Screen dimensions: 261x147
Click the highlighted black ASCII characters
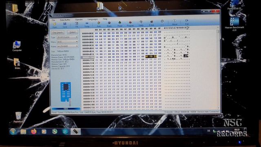(186, 56)
